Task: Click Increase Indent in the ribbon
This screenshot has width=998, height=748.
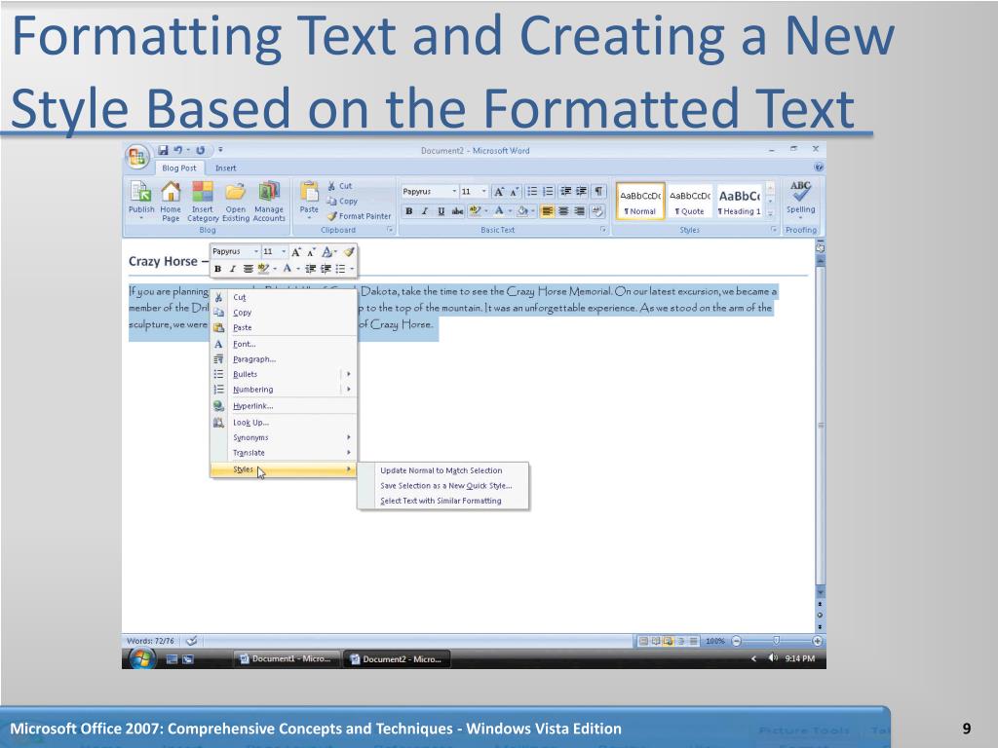Action: tap(581, 192)
